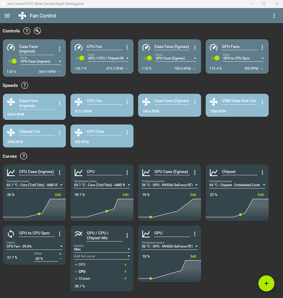The height and width of the screenshot is (298, 283).
Task: Disable the Case Fans (Egress) control
Action: tap(147, 58)
